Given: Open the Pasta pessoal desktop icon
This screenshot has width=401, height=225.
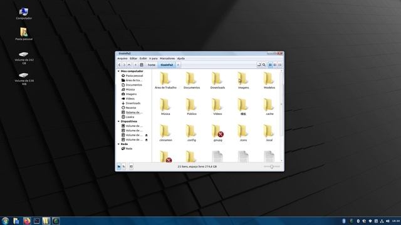Looking at the screenshot, I should [x=24, y=34].
